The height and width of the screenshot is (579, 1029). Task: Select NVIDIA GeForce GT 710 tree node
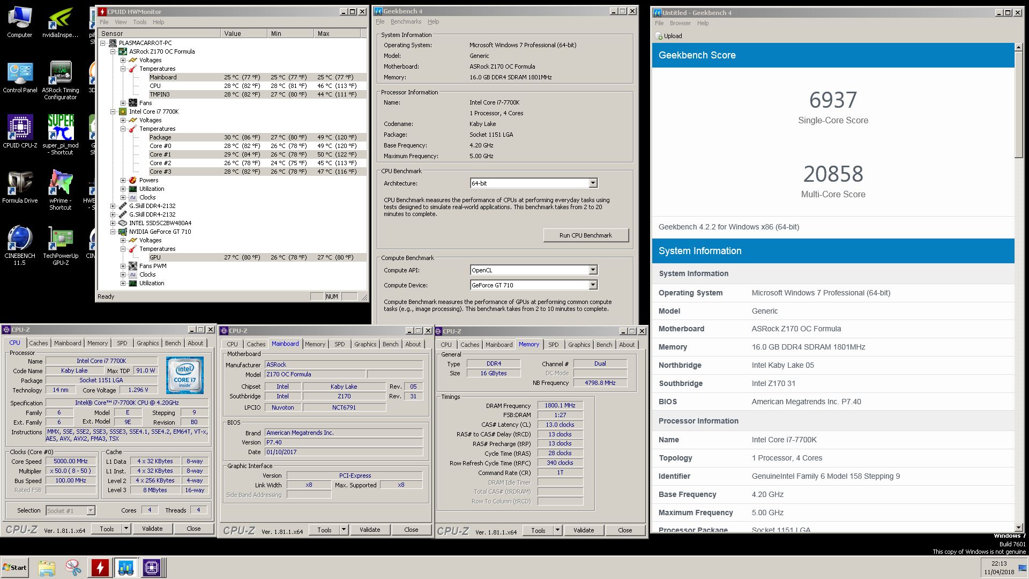click(x=160, y=232)
